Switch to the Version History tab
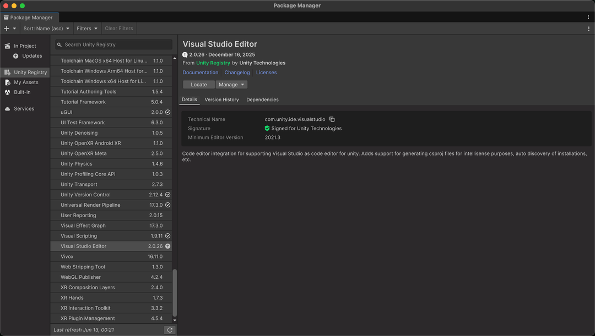The image size is (595, 336). tap(221, 100)
